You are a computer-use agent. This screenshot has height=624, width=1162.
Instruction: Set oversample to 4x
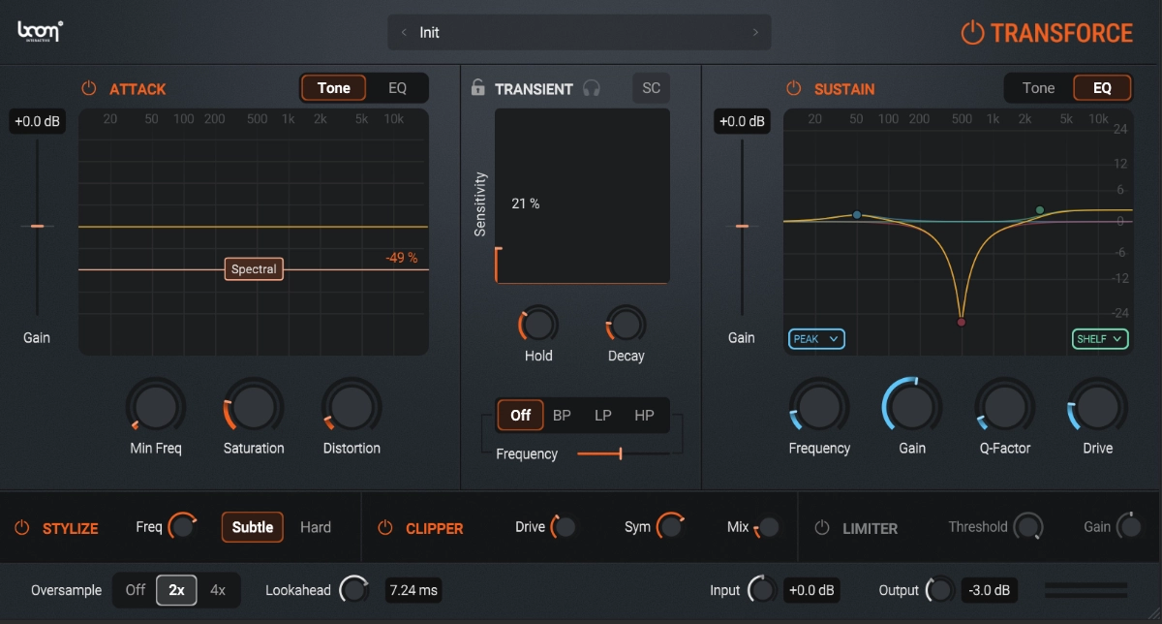coord(218,590)
